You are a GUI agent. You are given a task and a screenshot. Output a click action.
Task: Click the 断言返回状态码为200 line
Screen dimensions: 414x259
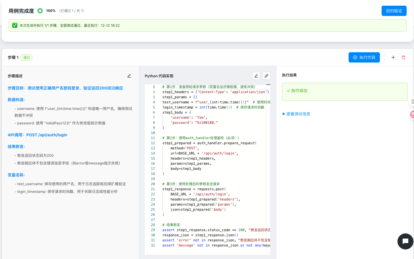(x=34, y=155)
